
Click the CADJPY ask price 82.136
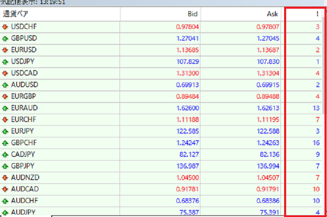pos(269,154)
